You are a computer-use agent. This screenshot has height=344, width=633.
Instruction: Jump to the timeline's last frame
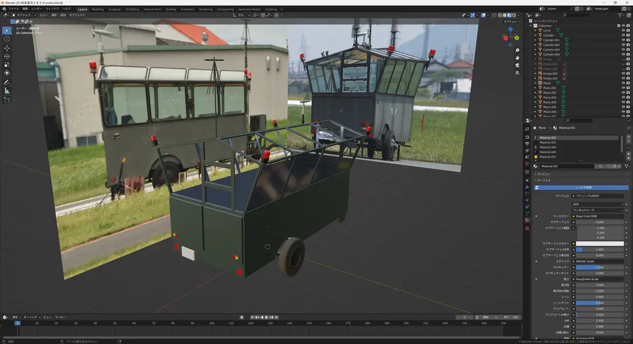(277, 318)
